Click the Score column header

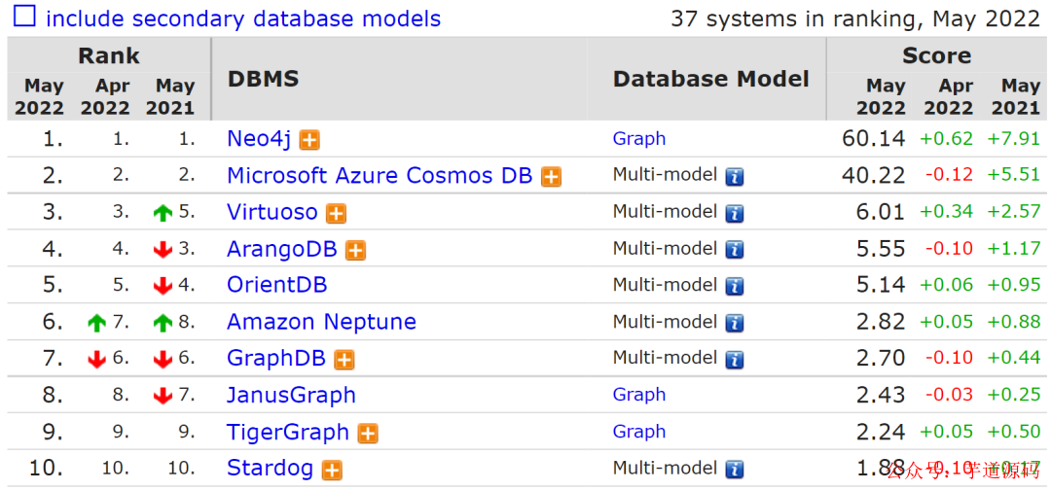coord(936,55)
